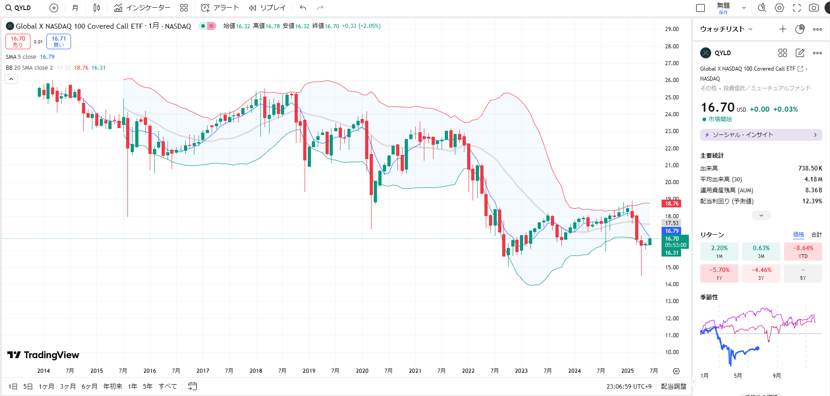Set the range to 6ヶ月
Viewport: 830px width, 396px height.
click(x=90, y=386)
